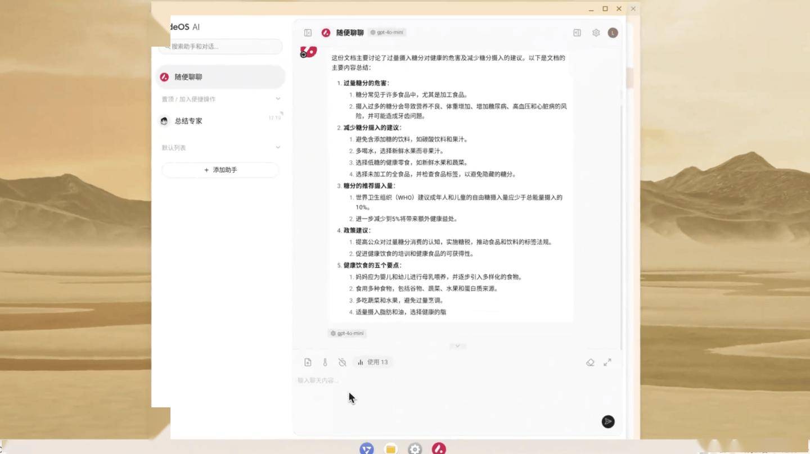
Task: Click the search assistants and conversations box
Action: [x=222, y=47]
